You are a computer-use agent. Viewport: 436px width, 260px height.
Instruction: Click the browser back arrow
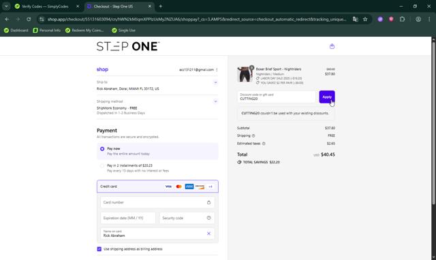[7, 19]
